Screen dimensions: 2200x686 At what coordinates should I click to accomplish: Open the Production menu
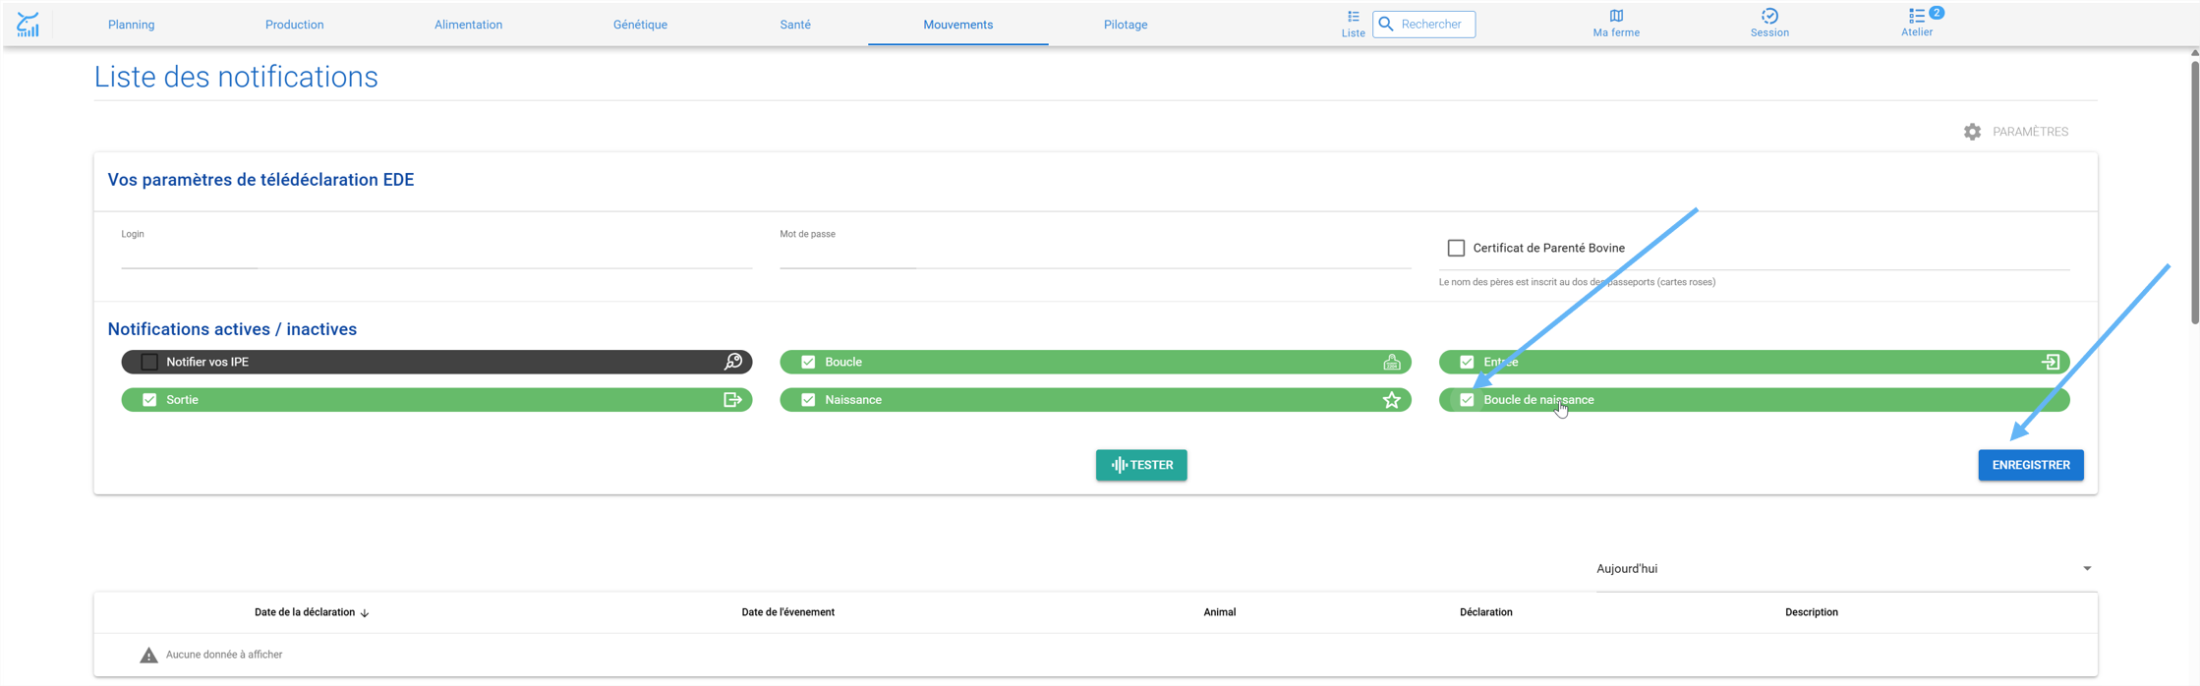[295, 25]
